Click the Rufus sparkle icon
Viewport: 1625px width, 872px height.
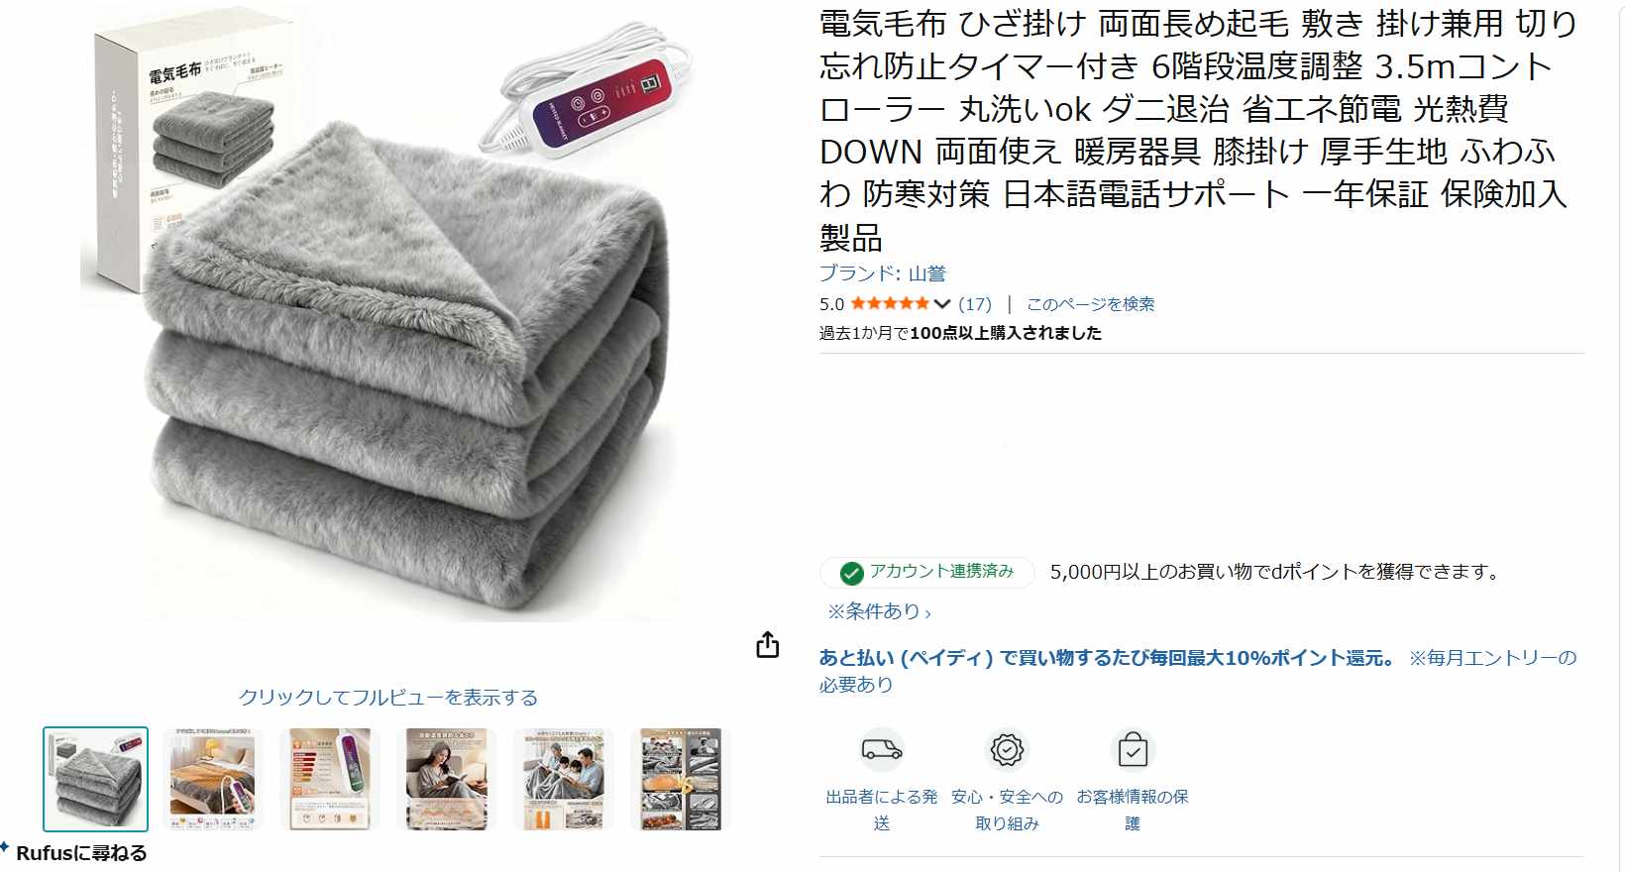(6, 847)
